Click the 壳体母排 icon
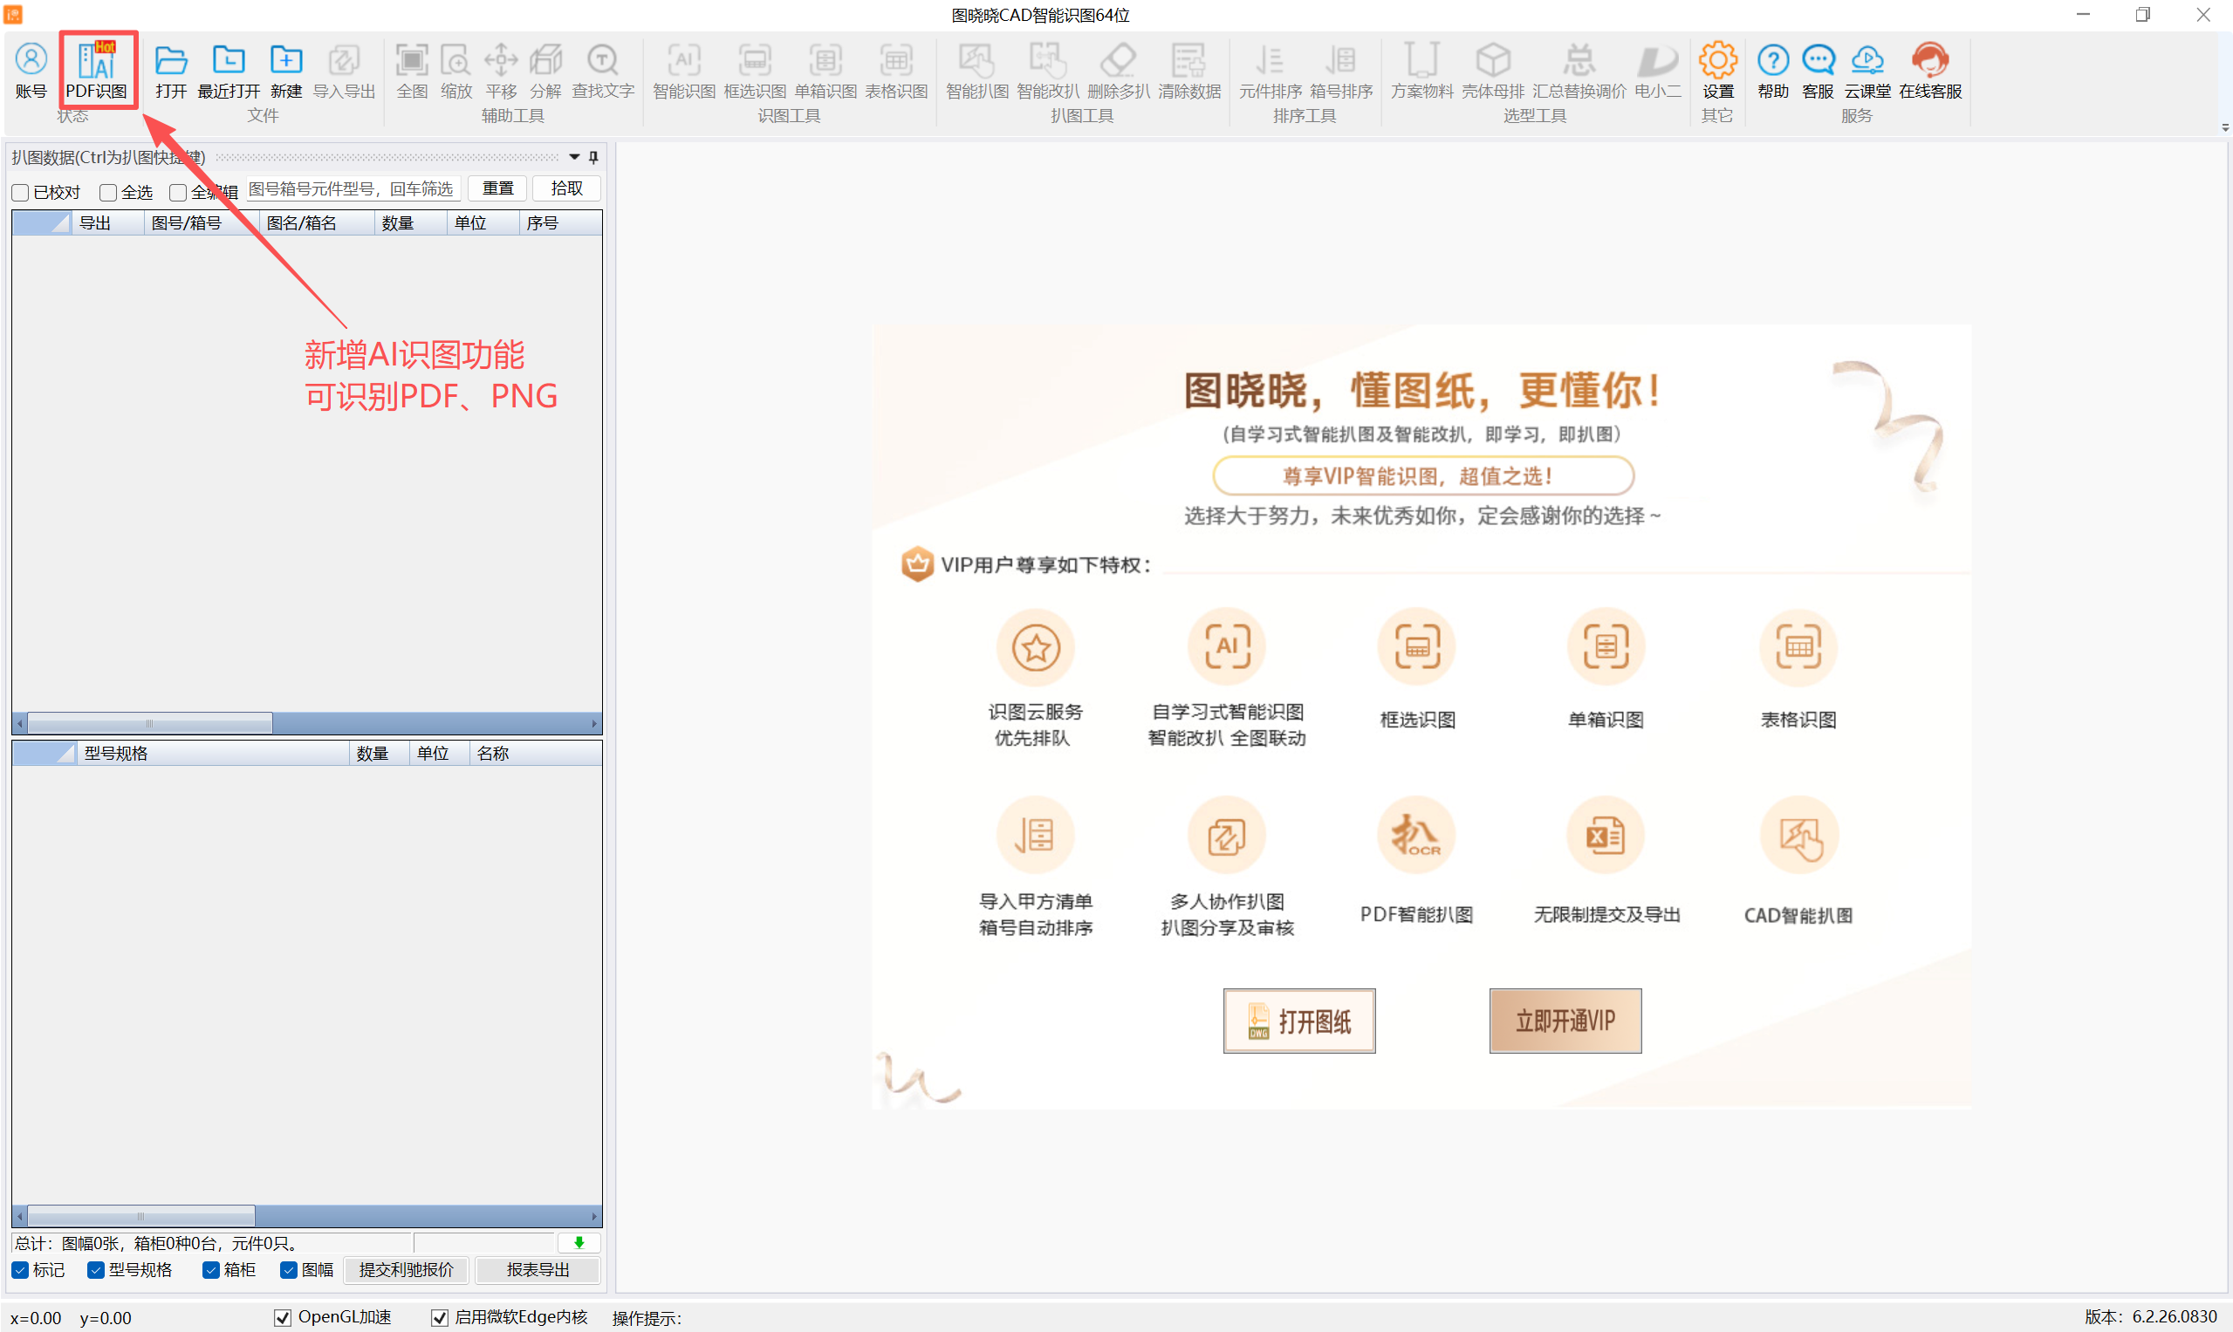Screen dimensions: 2233x1332 (1493, 70)
